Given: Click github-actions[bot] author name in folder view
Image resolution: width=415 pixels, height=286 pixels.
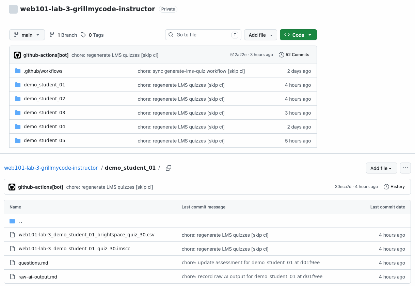Looking at the screenshot, I should (x=41, y=187).
